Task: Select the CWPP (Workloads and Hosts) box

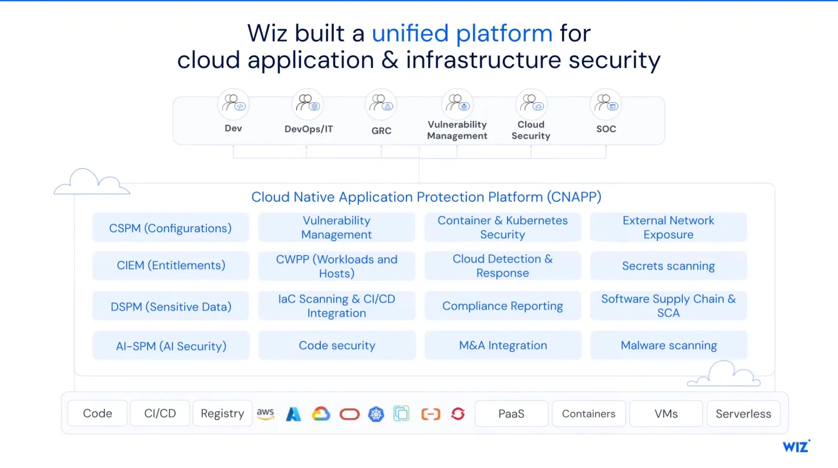Action: [x=336, y=266]
